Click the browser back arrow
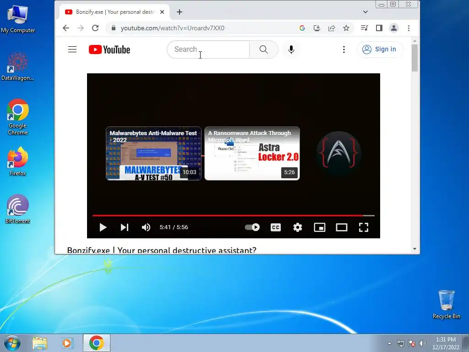Image resolution: width=469 pixels, height=352 pixels. [66, 28]
